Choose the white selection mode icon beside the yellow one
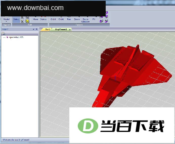 click(23, 21)
